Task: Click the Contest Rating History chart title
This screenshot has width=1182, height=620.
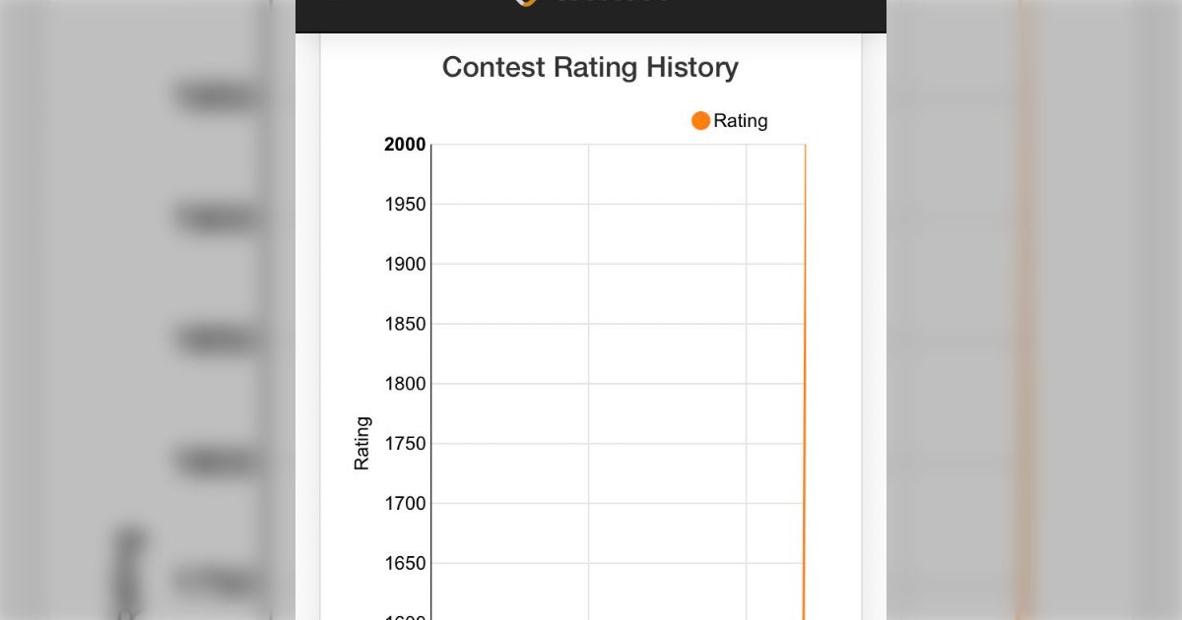Action: point(590,67)
